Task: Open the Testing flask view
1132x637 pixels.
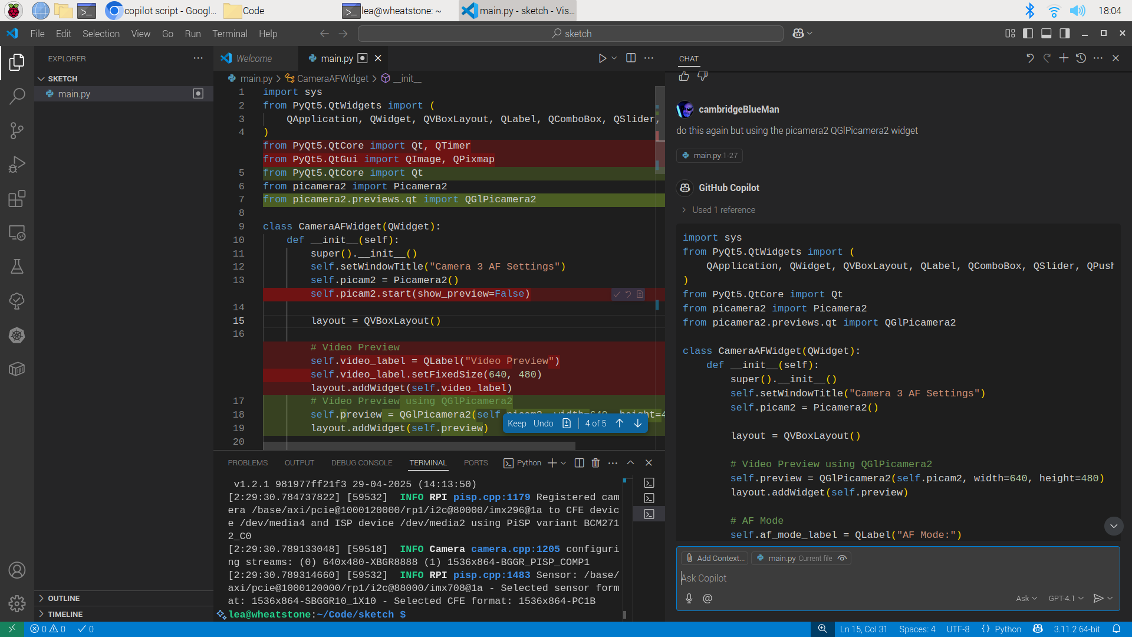Action: pos(17,267)
